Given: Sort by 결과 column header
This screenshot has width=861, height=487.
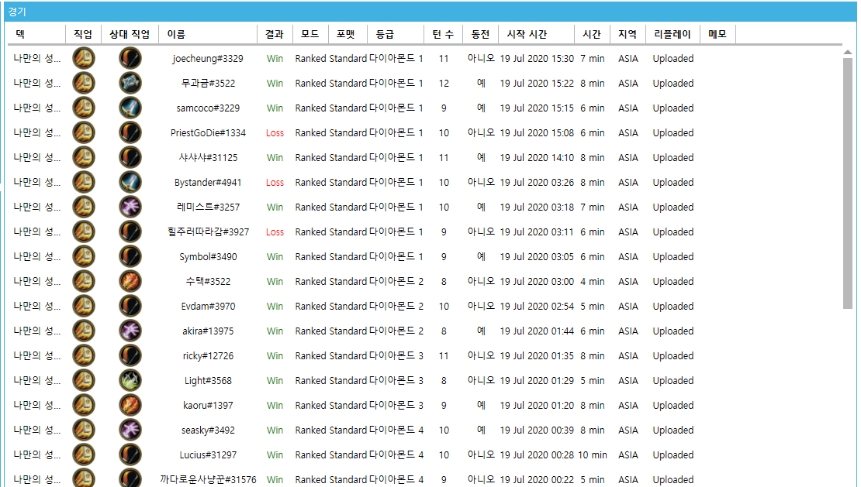Looking at the screenshot, I should (275, 34).
